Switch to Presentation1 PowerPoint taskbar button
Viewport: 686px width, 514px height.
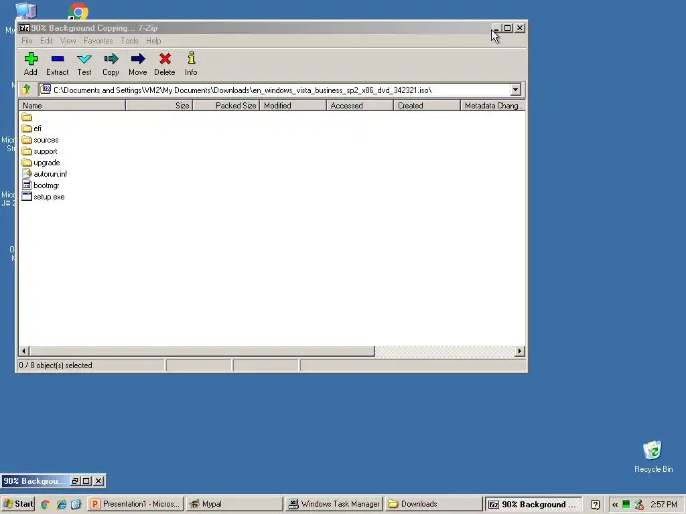[135, 504]
